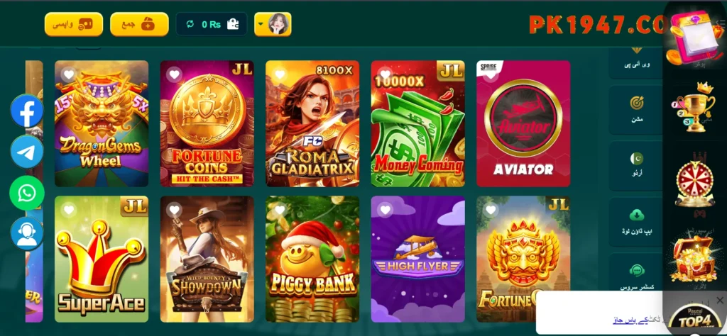Image resolution: width=727 pixels, height=336 pixels.
Task: Click the yellow deposit button
Action: coord(139,24)
